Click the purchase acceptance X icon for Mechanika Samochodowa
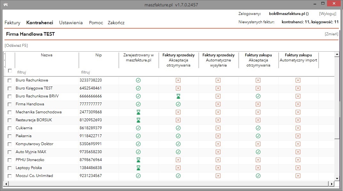This screenshot has height=191, width=343. tap(258, 112)
